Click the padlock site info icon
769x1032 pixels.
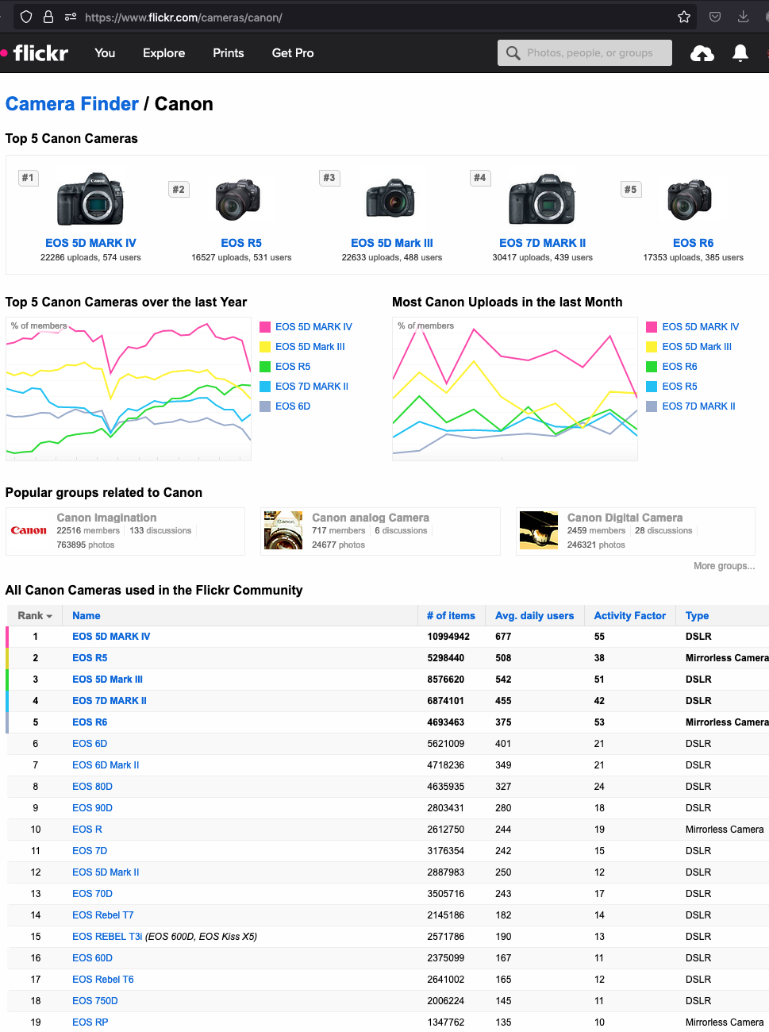tap(48, 17)
